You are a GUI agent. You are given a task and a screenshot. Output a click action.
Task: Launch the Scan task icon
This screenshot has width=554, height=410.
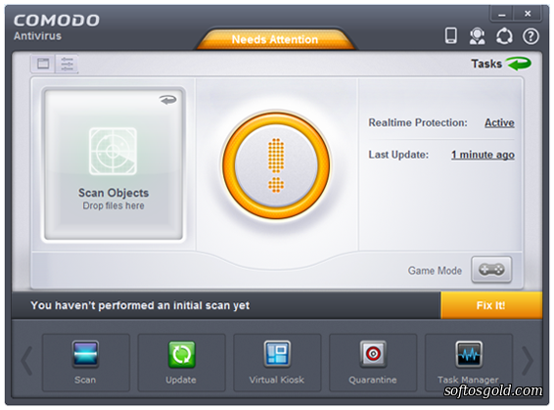pos(85,363)
